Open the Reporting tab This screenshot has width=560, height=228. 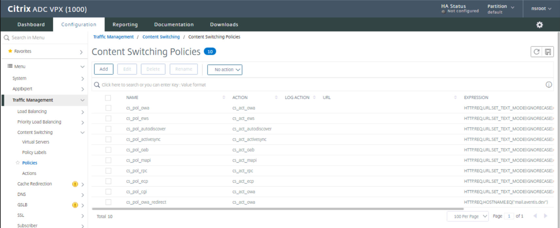[x=125, y=24]
